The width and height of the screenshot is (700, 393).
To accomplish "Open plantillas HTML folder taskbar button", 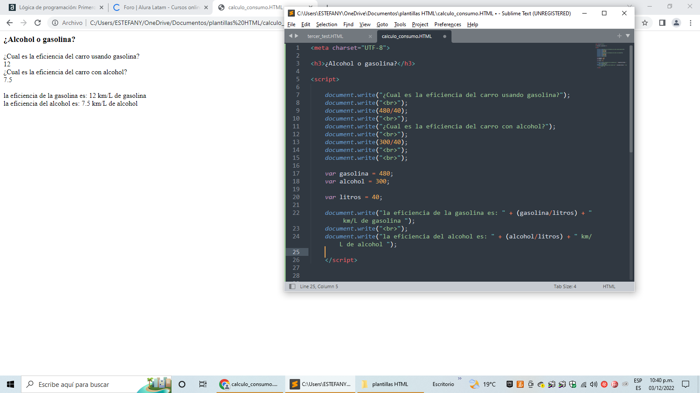I will click(x=391, y=384).
